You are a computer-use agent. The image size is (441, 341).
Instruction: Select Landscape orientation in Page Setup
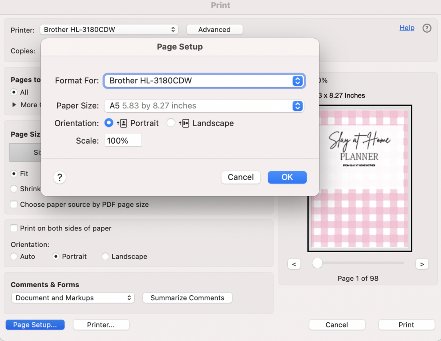click(171, 123)
